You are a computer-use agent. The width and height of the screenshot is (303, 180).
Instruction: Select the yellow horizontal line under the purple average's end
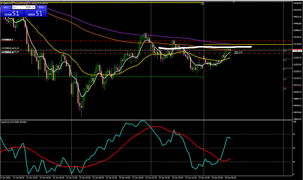click(x=248, y=45)
